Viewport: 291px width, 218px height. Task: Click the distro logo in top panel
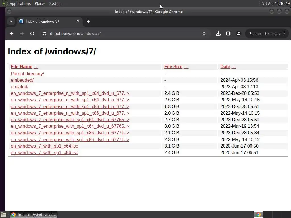point(5,3)
